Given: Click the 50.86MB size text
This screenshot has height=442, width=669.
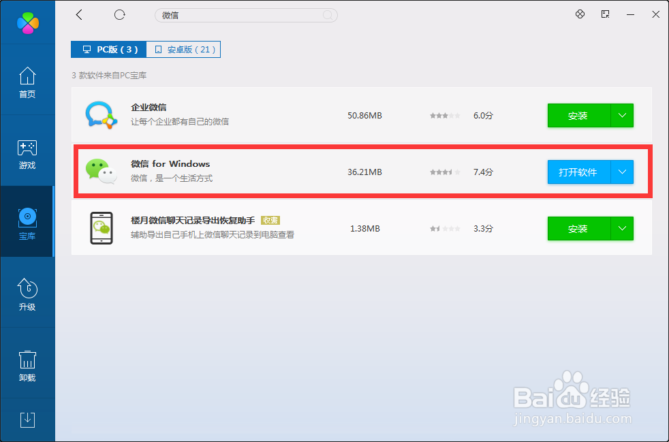Looking at the screenshot, I should [x=364, y=116].
